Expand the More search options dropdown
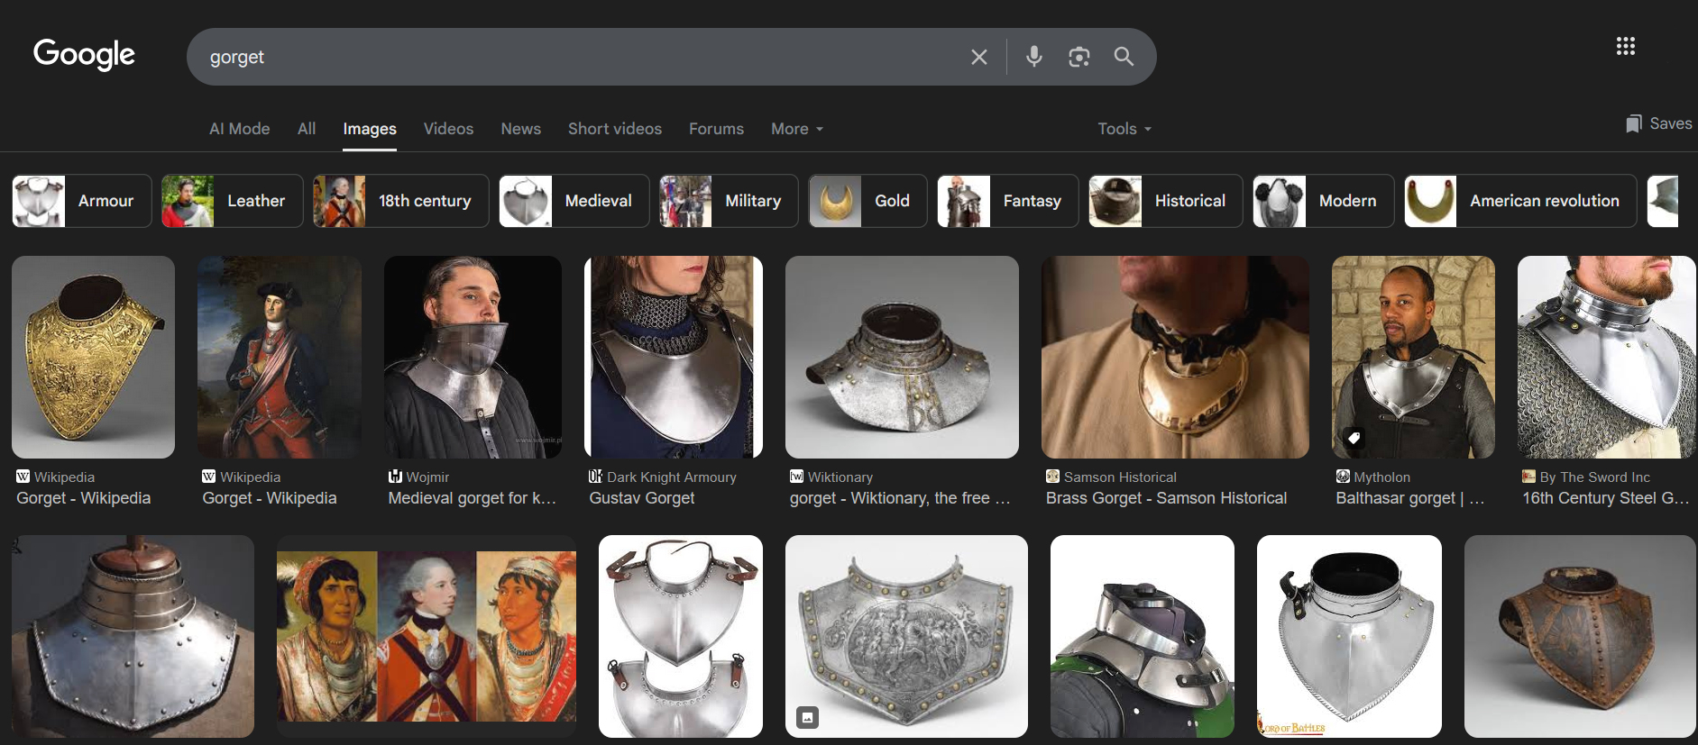The width and height of the screenshot is (1698, 745). tap(796, 129)
